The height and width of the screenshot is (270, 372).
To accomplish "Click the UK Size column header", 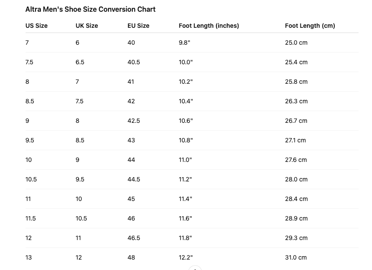I will [87, 26].
